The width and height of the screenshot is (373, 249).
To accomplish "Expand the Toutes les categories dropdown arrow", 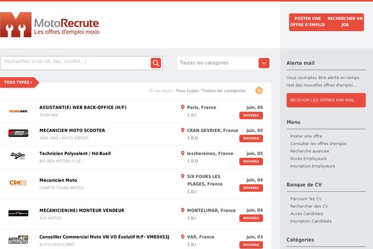I will (264, 63).
